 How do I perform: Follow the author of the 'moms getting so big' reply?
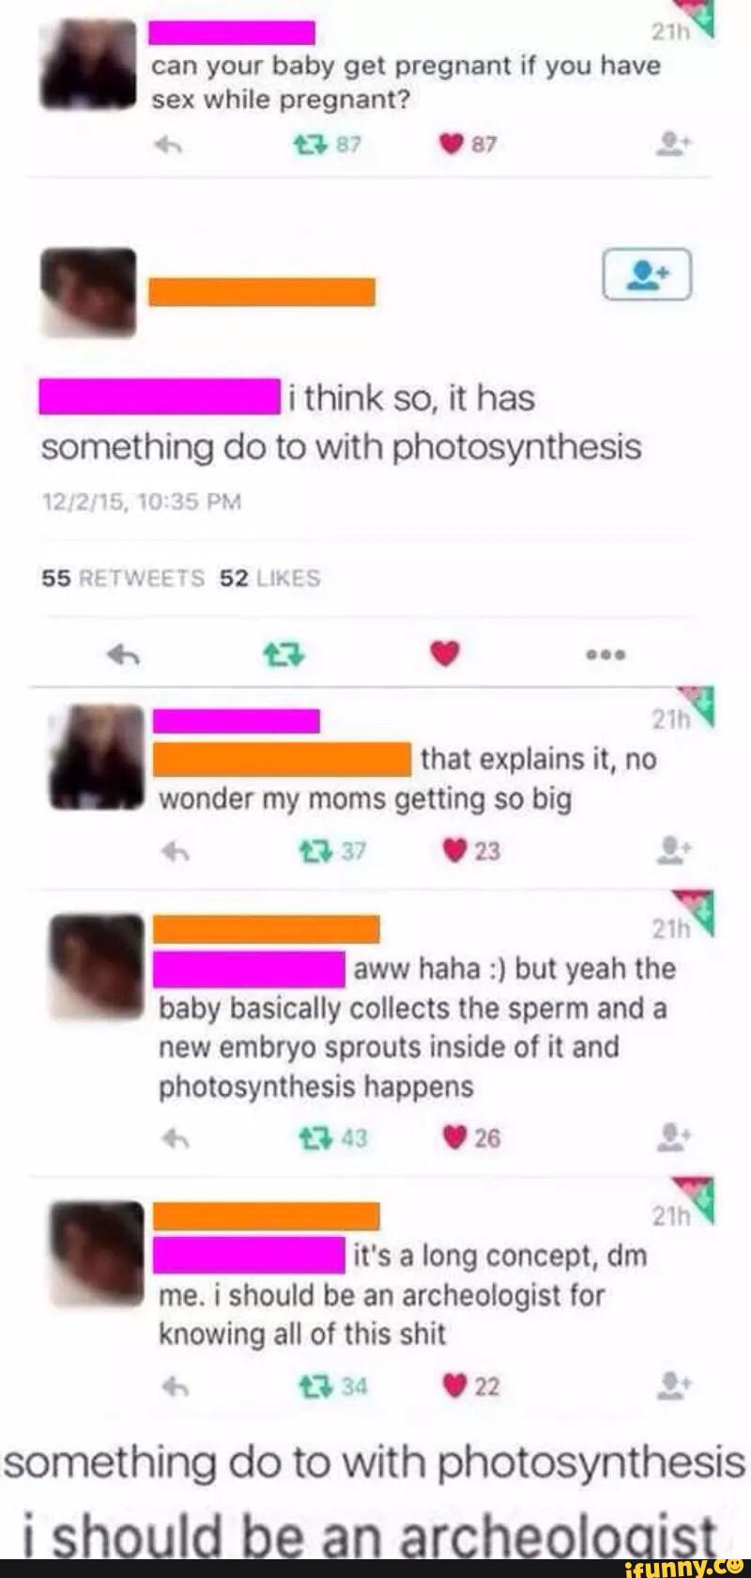pyautogui.click(x=675, y=850)
